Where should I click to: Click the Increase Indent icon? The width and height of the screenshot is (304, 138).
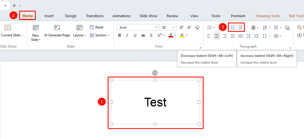coord(240,28)
